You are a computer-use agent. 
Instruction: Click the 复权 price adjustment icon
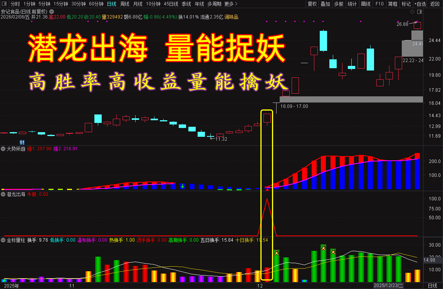coord(312,3)
